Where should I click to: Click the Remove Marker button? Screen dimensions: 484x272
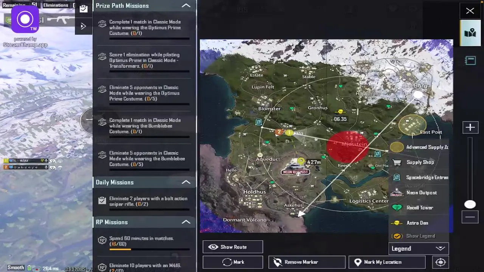[x=307, y=262]
